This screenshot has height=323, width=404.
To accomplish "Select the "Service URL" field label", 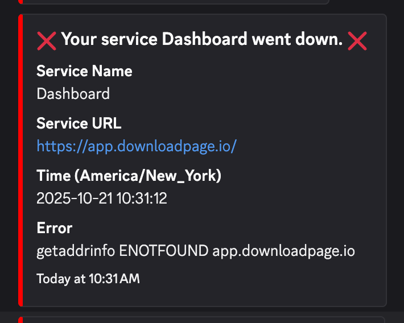I will point(79,123).
